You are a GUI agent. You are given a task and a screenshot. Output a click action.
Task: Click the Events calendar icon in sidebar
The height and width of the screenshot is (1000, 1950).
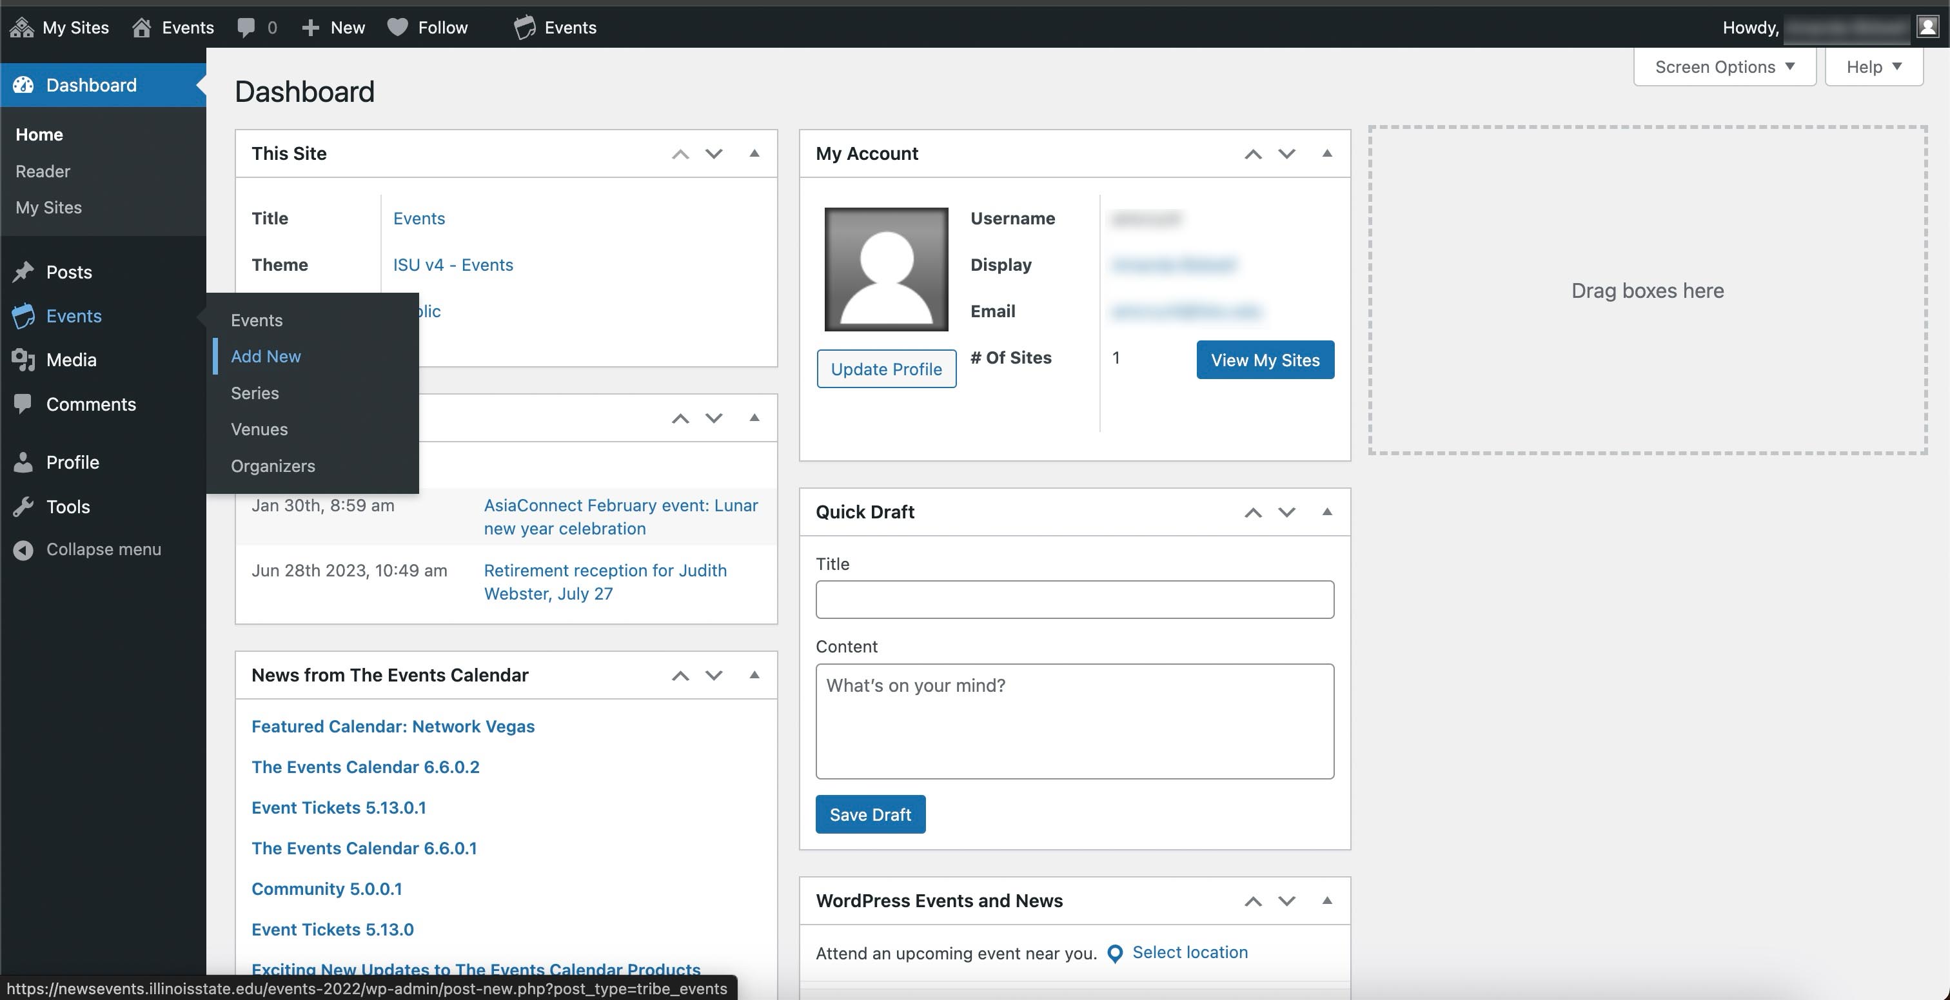[x=23, y=316]
